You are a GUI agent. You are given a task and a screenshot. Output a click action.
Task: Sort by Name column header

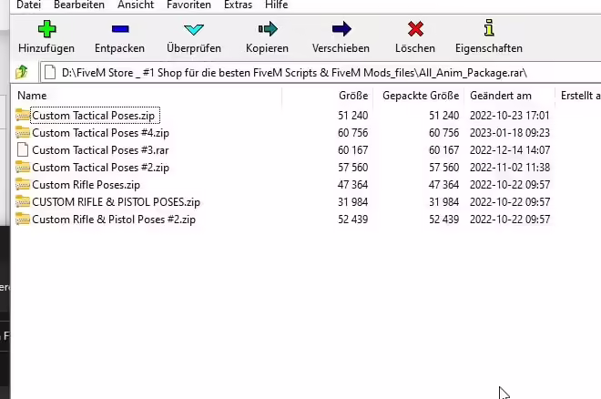pyautogui.click(x=32, y=96)
